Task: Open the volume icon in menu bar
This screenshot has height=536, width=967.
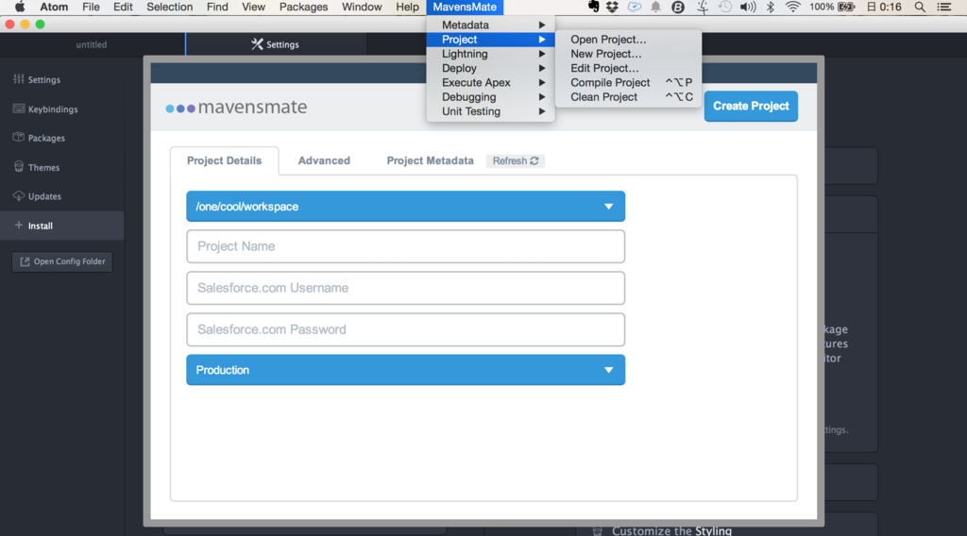Action: [x=748, y=7]
